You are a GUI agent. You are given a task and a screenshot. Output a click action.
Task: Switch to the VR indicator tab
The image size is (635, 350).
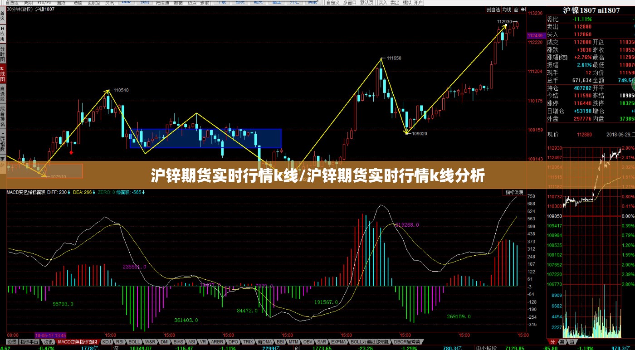203,341
